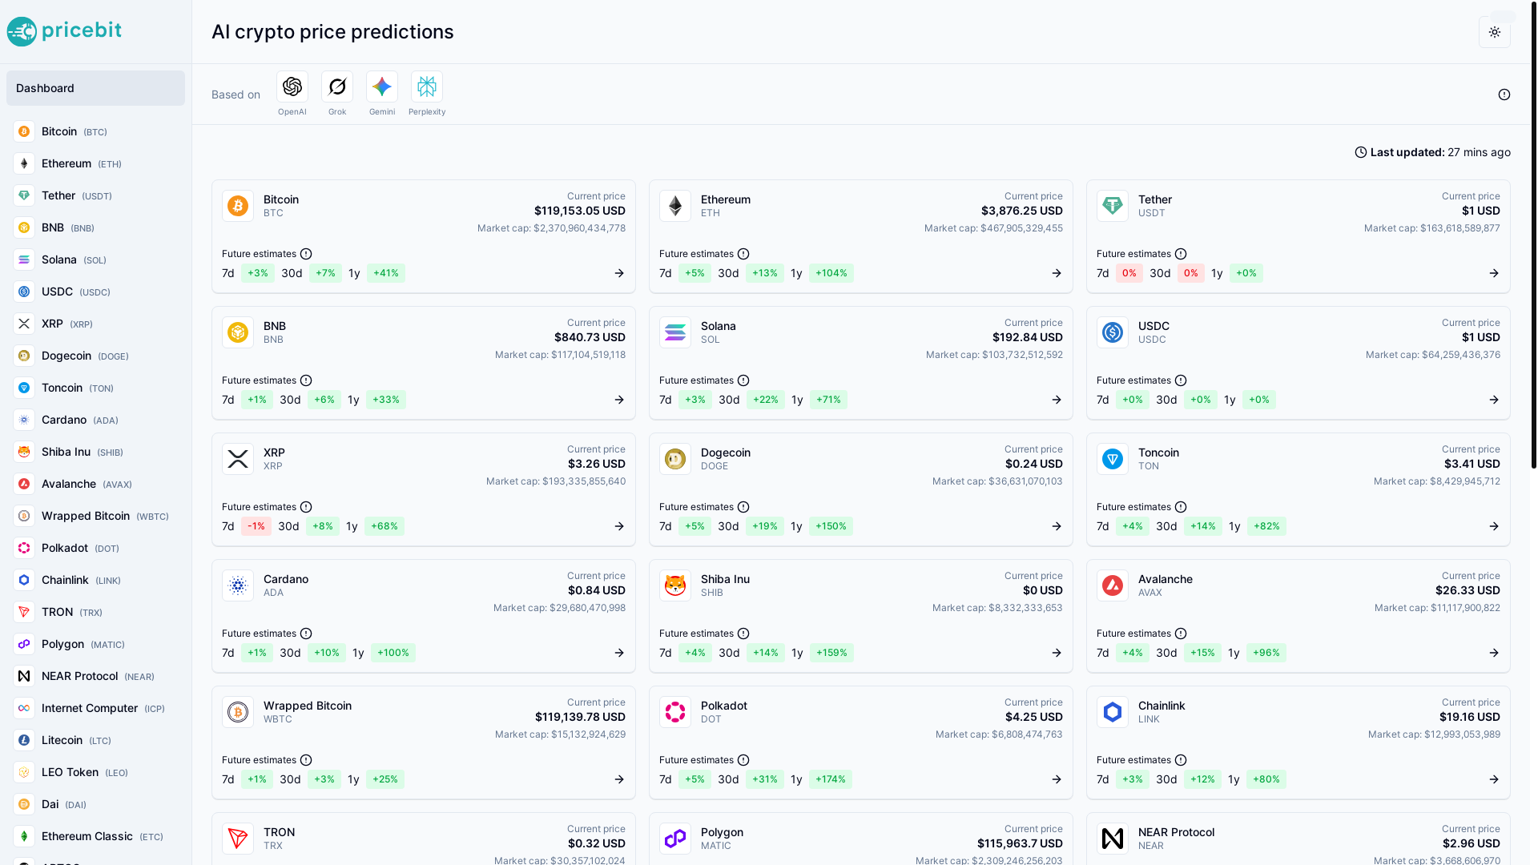Click the NEAR Protocol card logo
This screenshot has height=865, width=1538.
[1113, 839]
